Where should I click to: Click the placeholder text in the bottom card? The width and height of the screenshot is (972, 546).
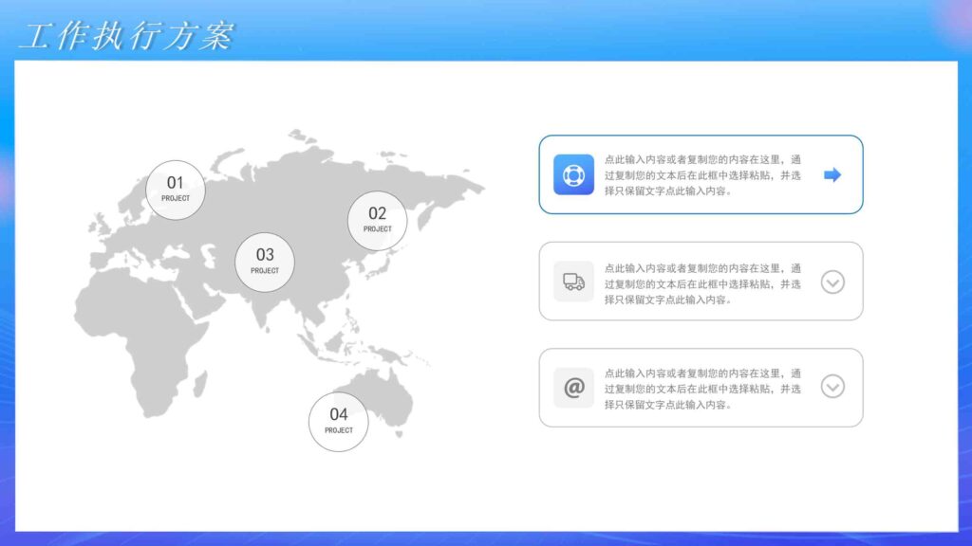tap(706, 388)
